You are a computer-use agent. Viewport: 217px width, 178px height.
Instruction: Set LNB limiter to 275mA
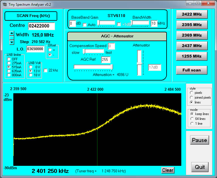(9, 63)
